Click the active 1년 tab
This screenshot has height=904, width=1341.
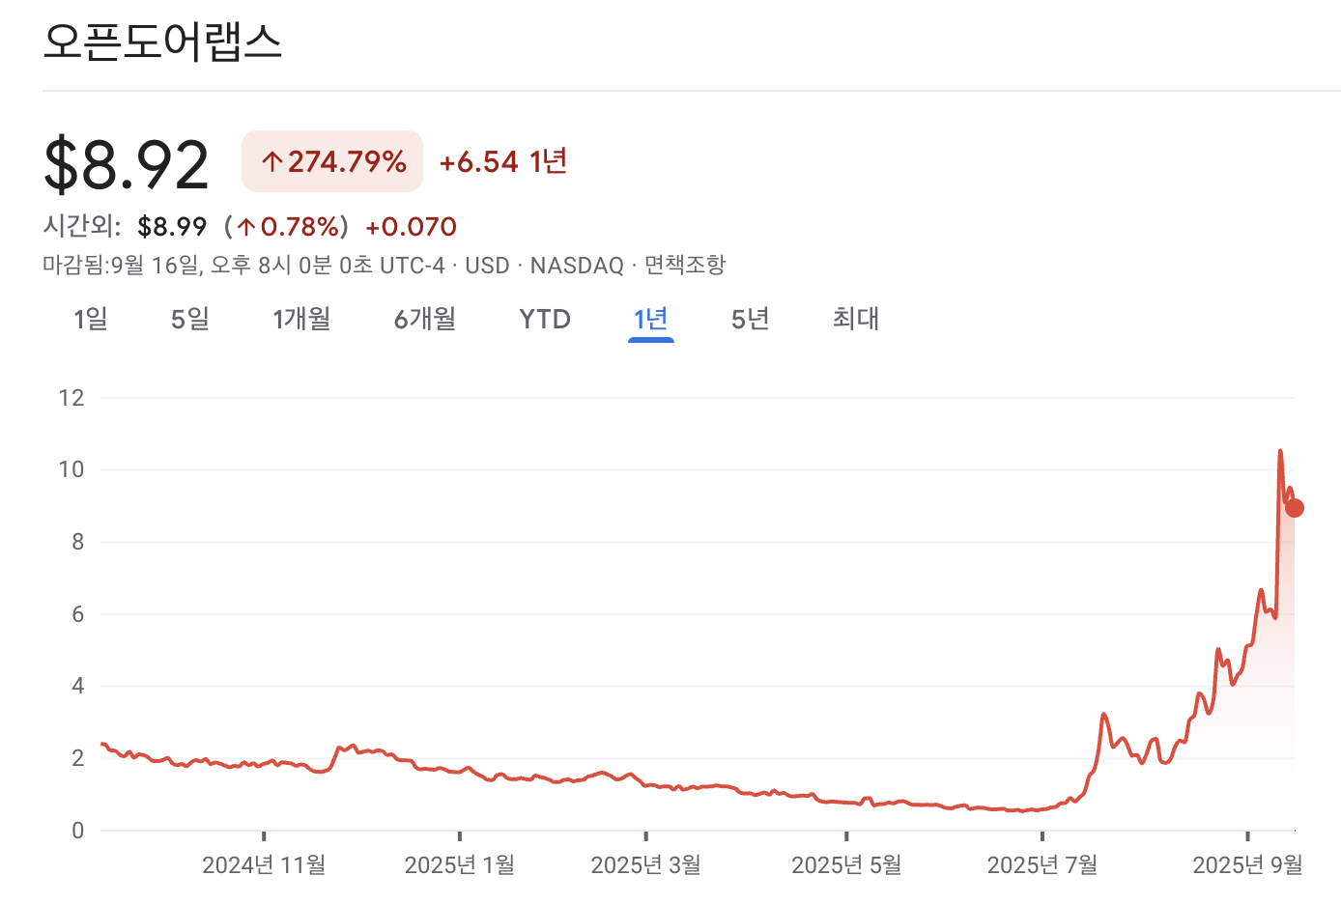(650, 319)
